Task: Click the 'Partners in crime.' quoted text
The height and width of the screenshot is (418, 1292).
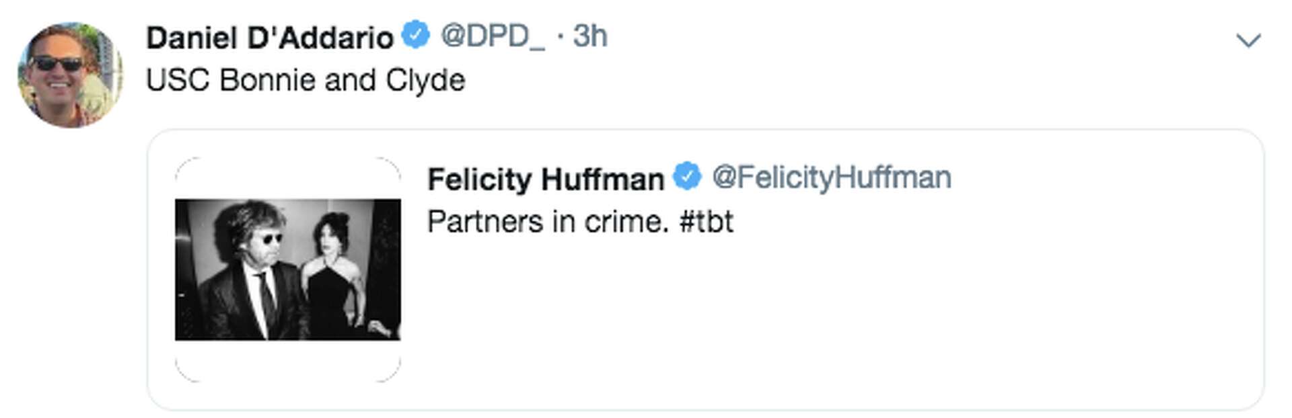Action: [x=548, y=222]
